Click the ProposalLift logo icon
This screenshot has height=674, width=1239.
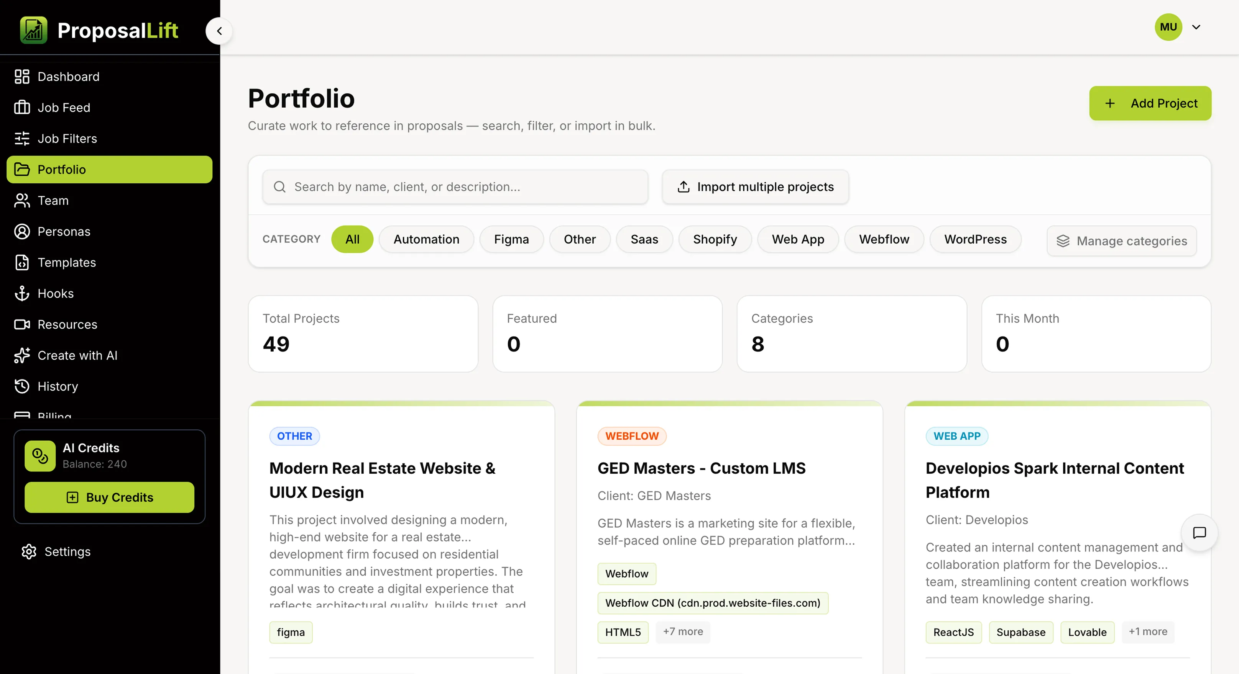(34, 30)
